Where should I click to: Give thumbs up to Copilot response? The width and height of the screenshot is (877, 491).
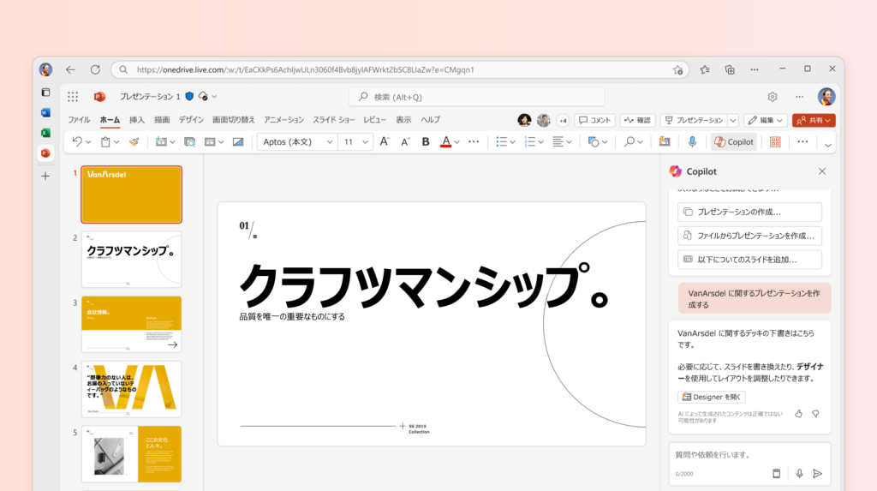tap(798, 414)
